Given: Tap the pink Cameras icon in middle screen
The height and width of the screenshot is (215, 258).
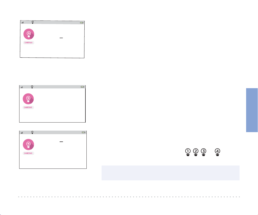Looking at the screenshot, I should 28,99.
